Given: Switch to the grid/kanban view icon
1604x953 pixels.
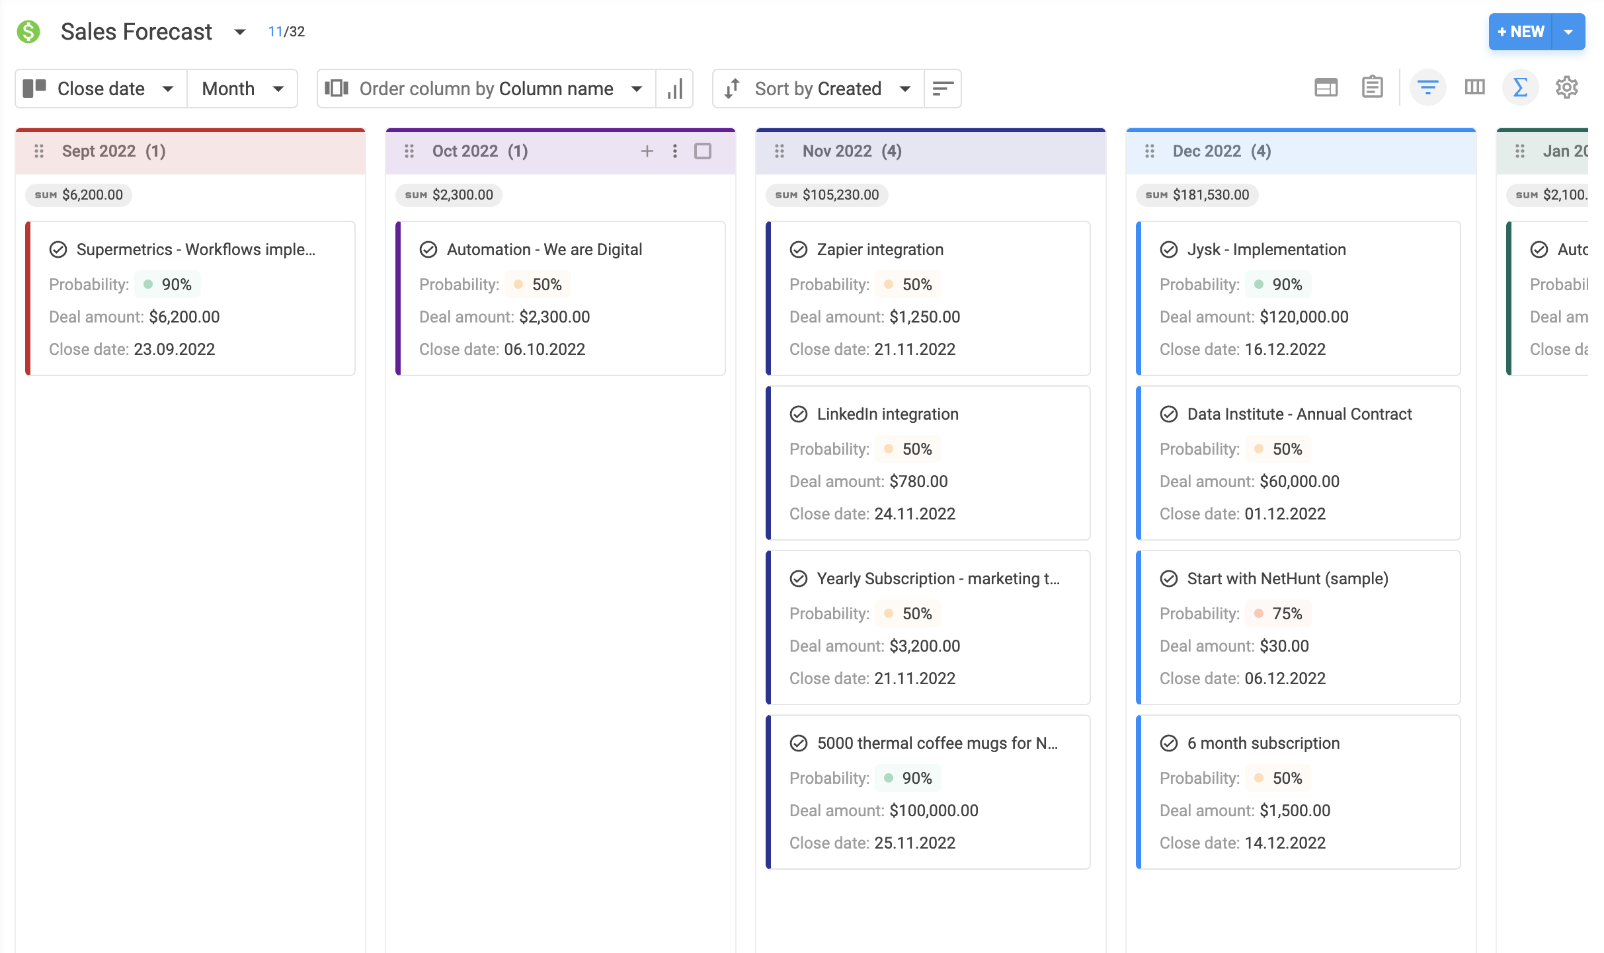Looking at the screenshot, I should [1474, 87].
